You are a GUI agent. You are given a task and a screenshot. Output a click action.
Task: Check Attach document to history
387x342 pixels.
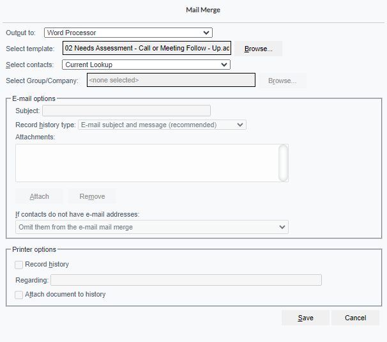pyautogui.click(x=19, y=295)
